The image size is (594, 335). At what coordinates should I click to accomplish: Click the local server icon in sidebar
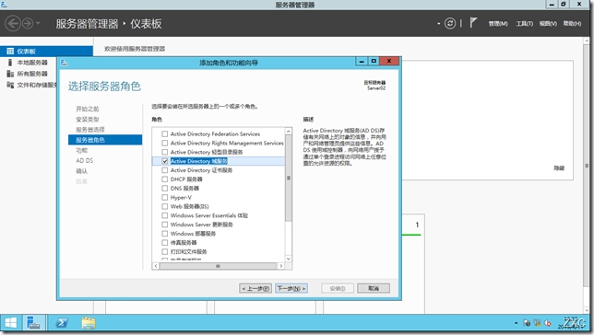(10, 63)
